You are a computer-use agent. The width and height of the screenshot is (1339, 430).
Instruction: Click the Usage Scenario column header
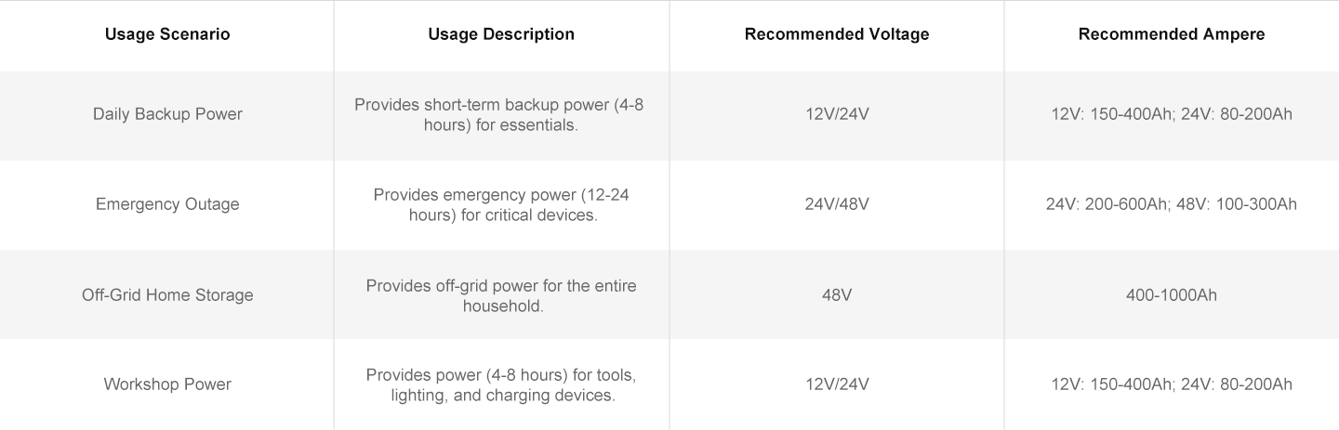click(x=167, y=34)
